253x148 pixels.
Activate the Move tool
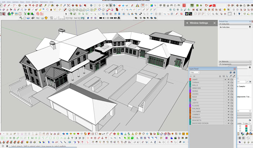click(x=33, y=6)
